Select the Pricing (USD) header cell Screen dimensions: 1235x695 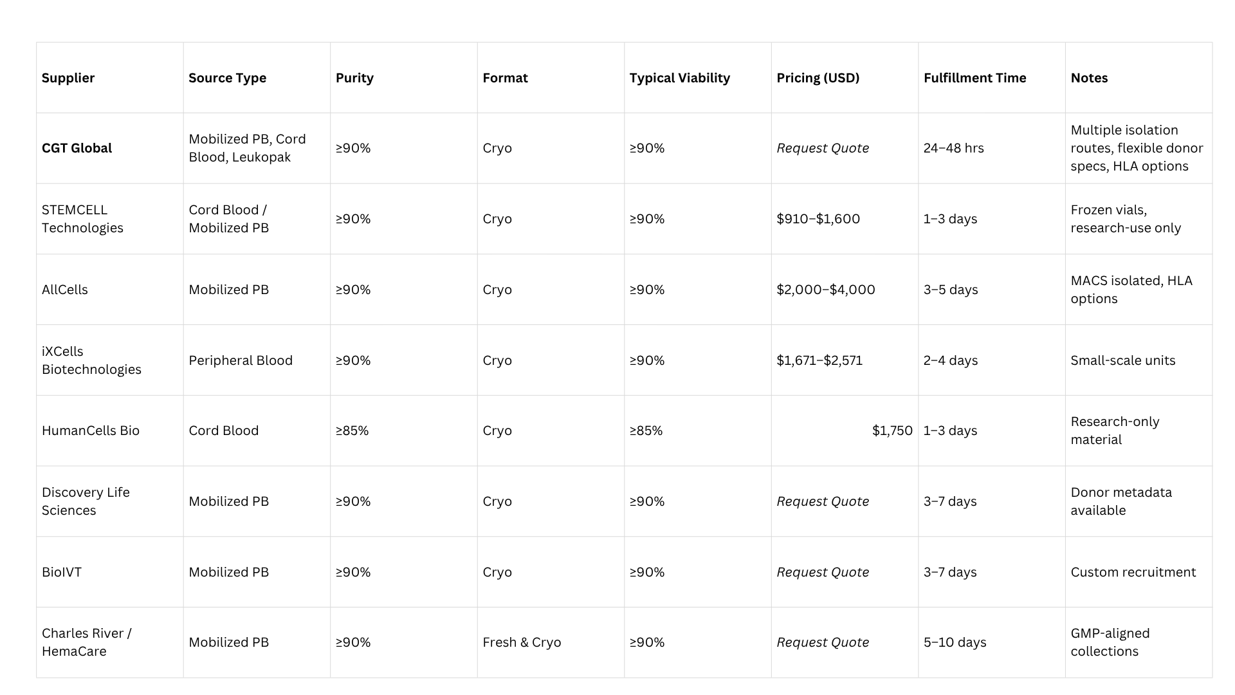point(818,78)
